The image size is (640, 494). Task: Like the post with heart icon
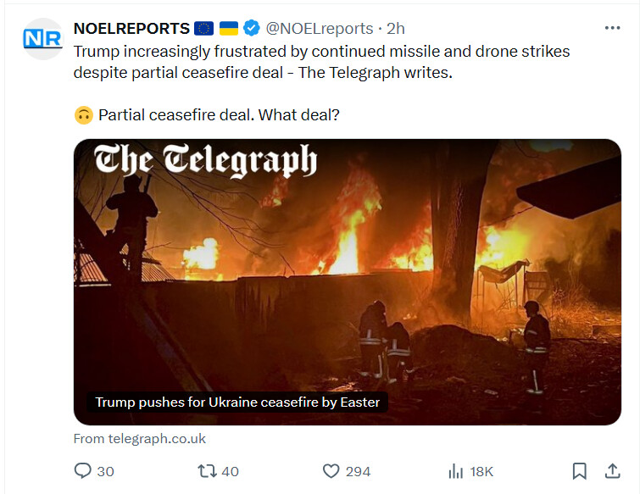point(331,471)
